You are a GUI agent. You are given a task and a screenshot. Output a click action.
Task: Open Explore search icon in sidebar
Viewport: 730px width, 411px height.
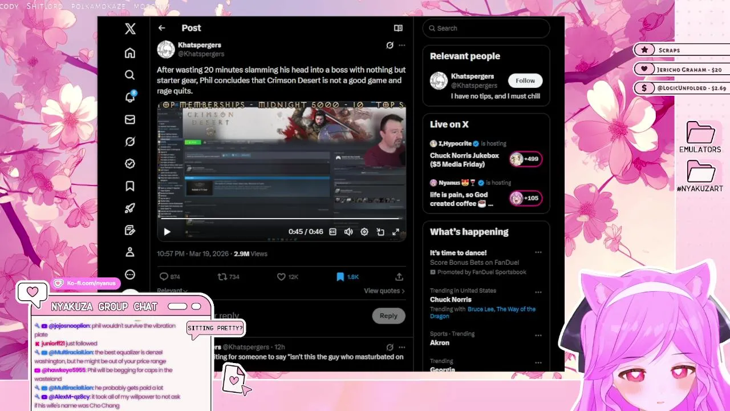click(x=130, y=75)
